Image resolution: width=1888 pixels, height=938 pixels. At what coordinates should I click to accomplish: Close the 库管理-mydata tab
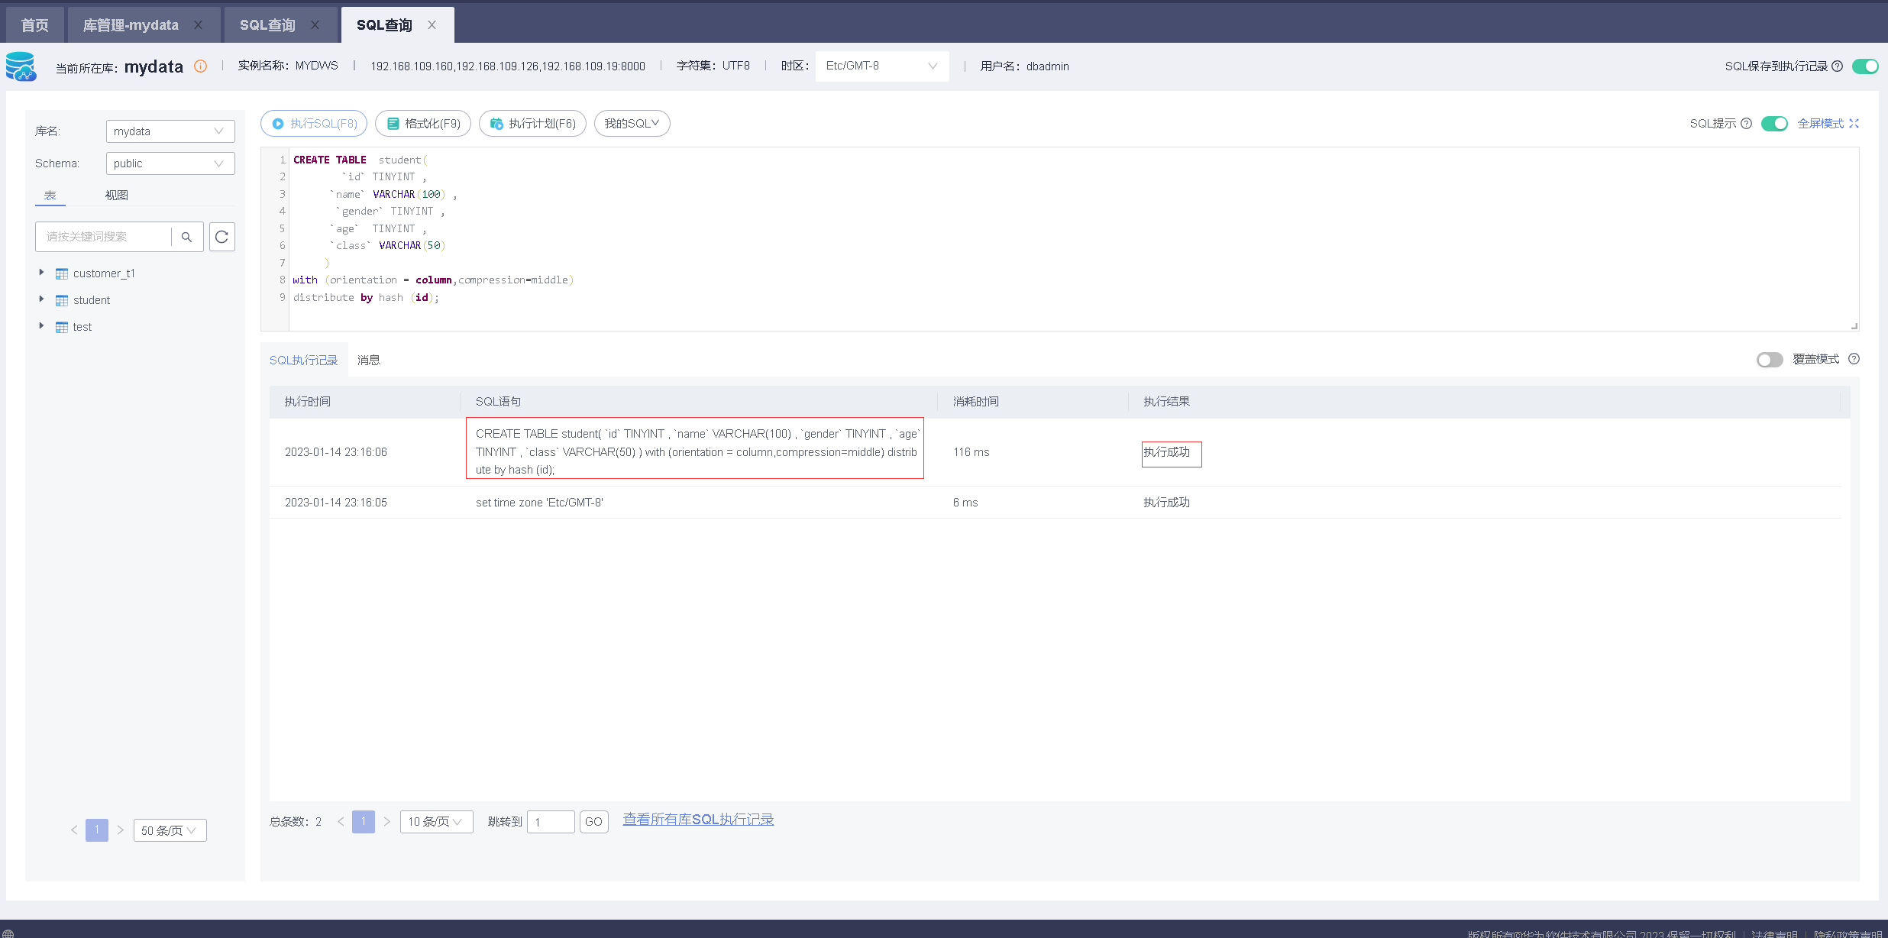(x=199, y=25)
